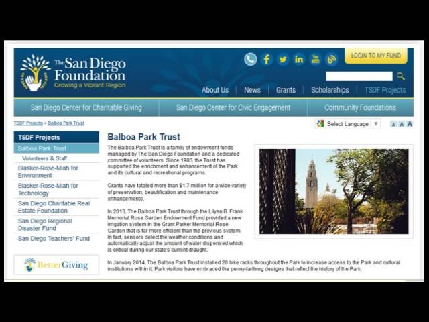Click the BetterGiving banner
Screen dimensions: 429x322
point(56,265)
